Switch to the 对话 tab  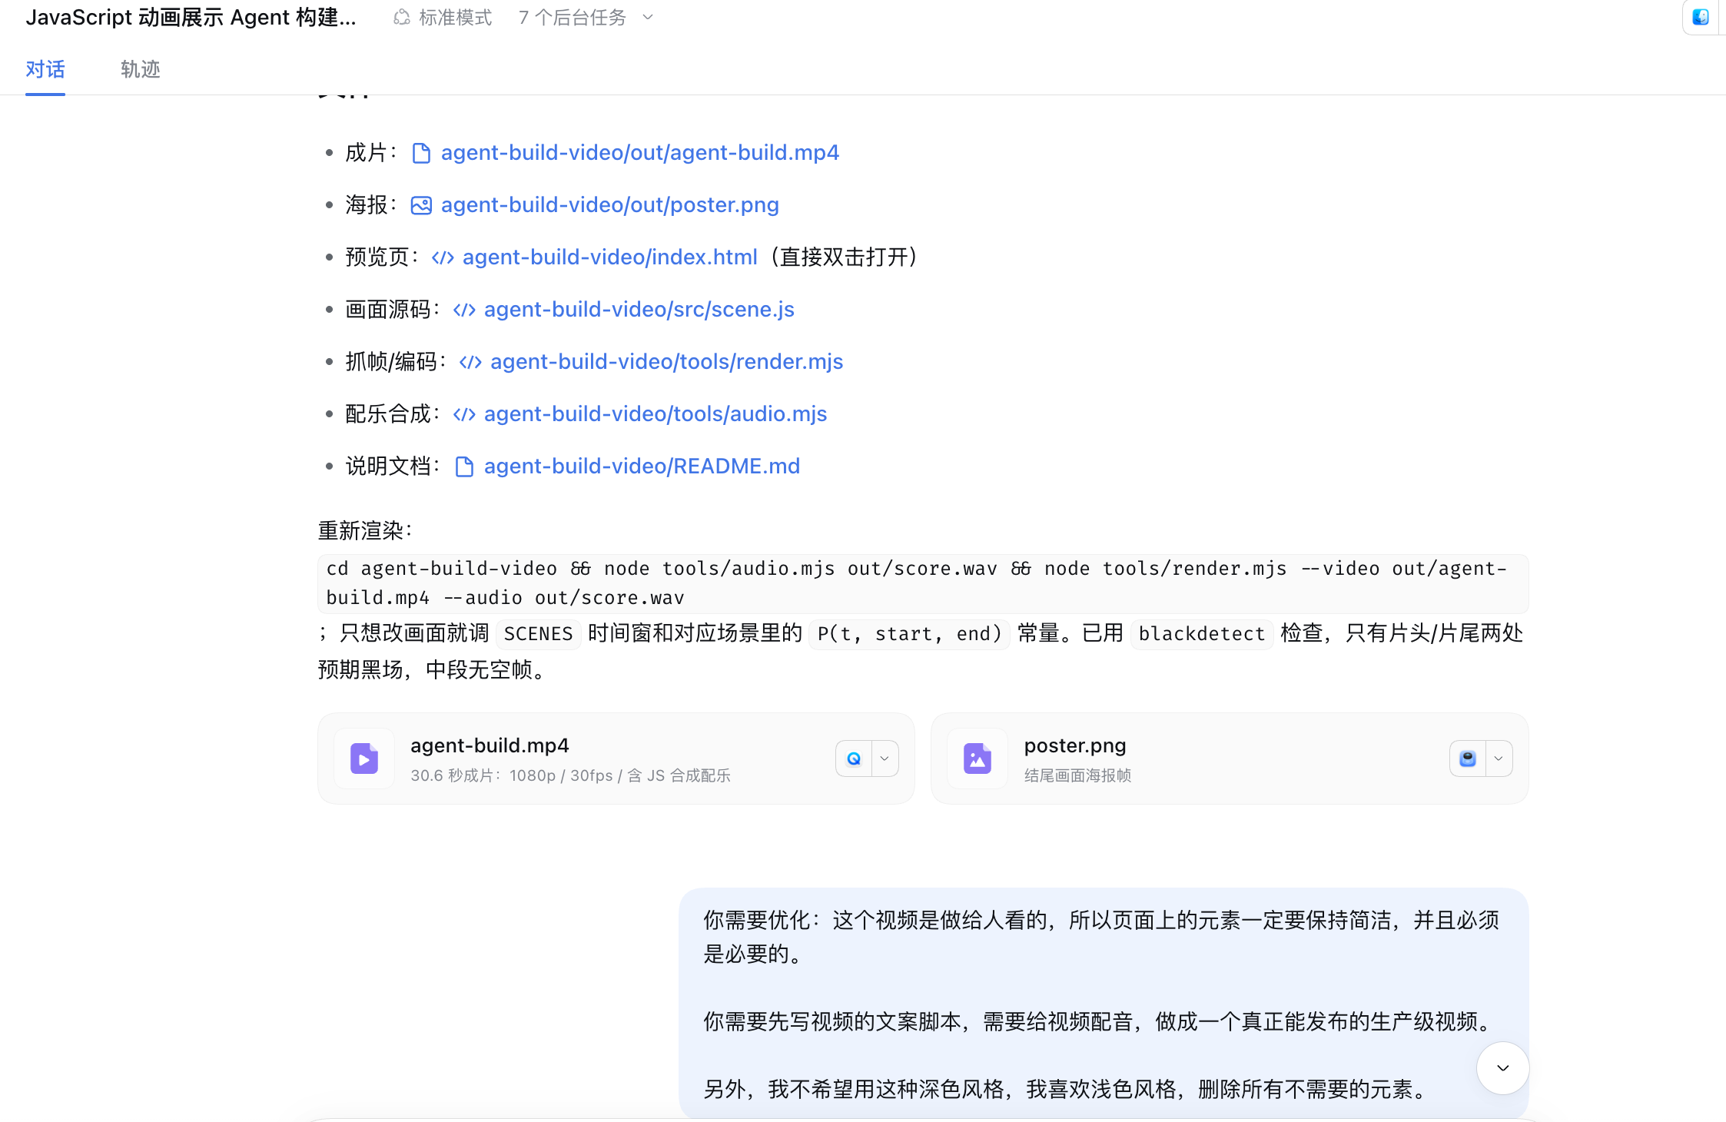pos(45,69)
